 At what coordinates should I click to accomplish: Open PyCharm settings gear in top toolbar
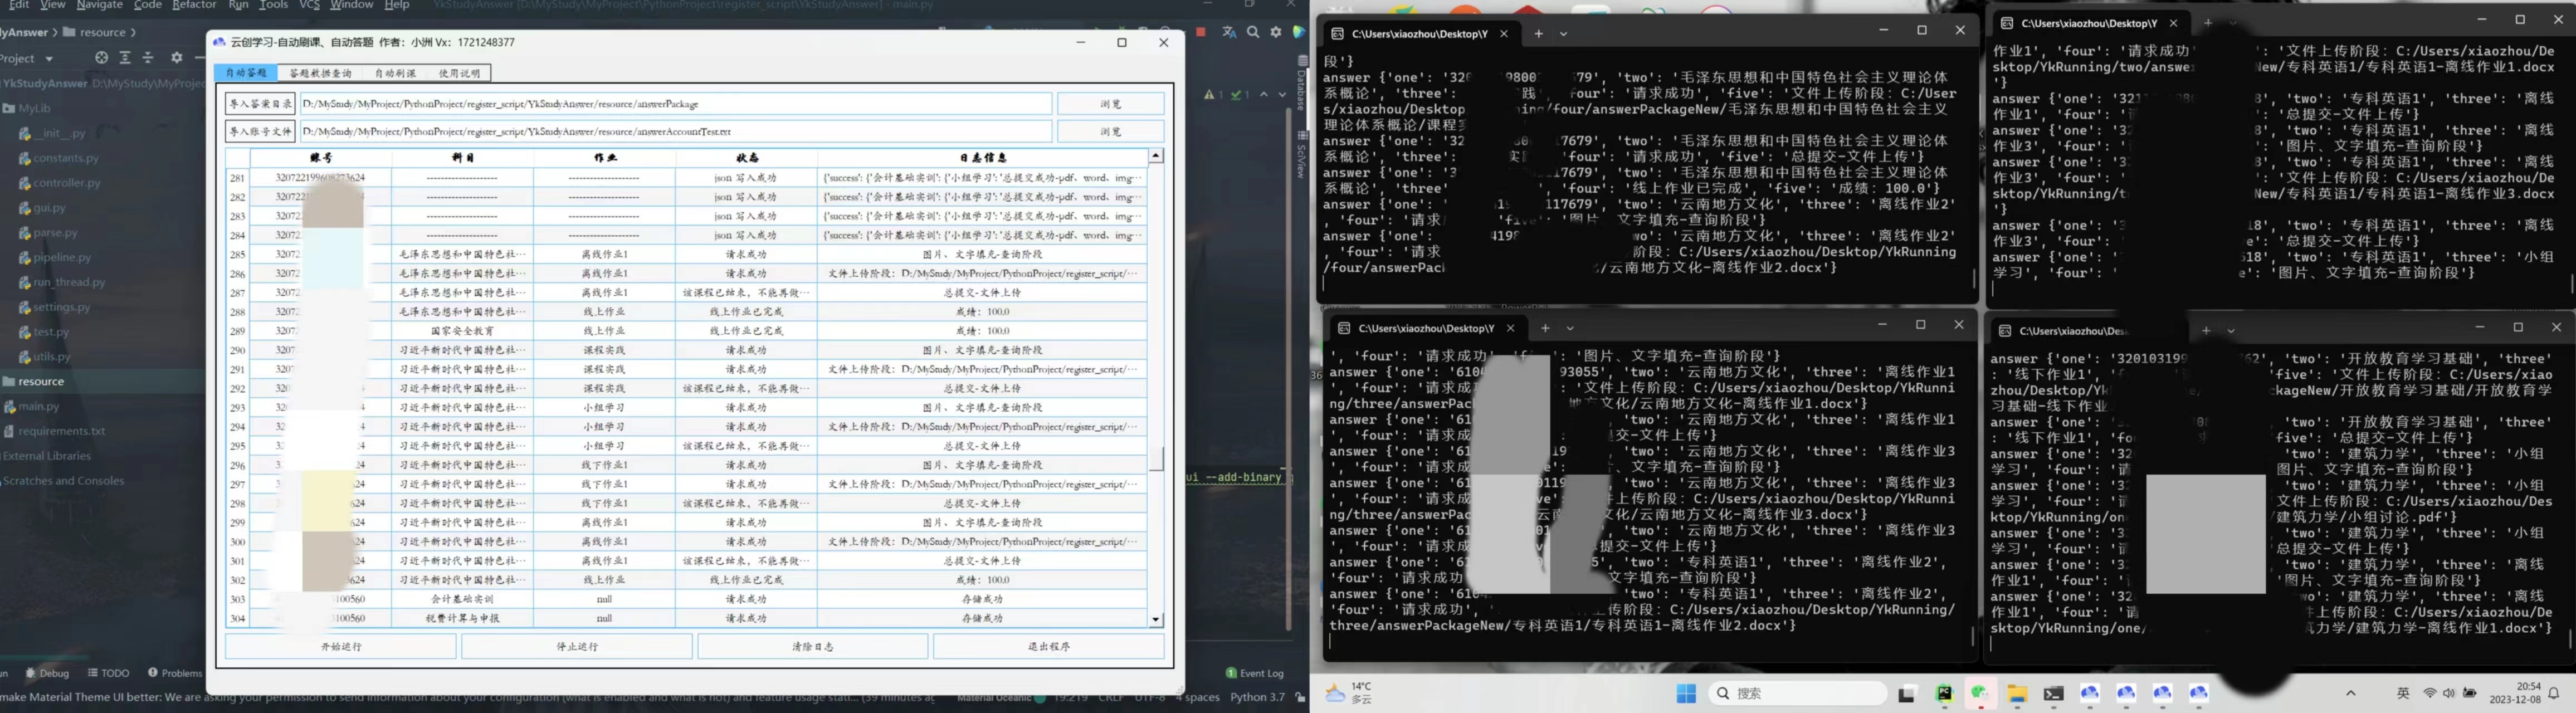pos(1276,32)
